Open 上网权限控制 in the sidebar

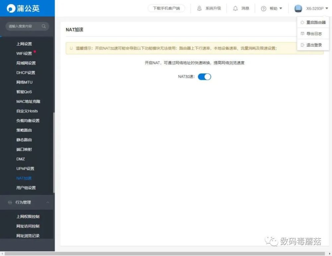pyautogui.click(x=28, y=216)
